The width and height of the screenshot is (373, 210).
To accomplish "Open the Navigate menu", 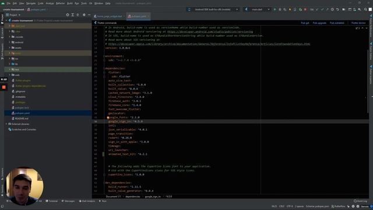I will 31,3.
